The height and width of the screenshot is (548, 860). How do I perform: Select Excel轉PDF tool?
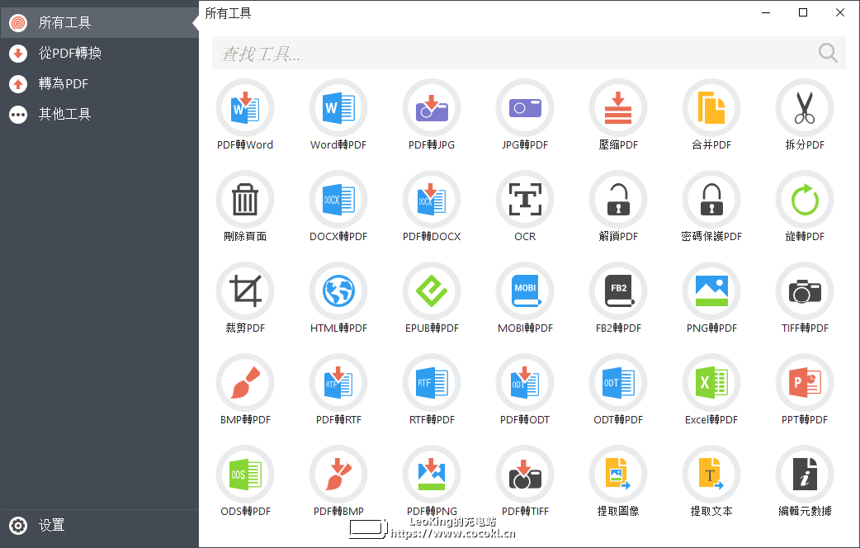point(711,383)
